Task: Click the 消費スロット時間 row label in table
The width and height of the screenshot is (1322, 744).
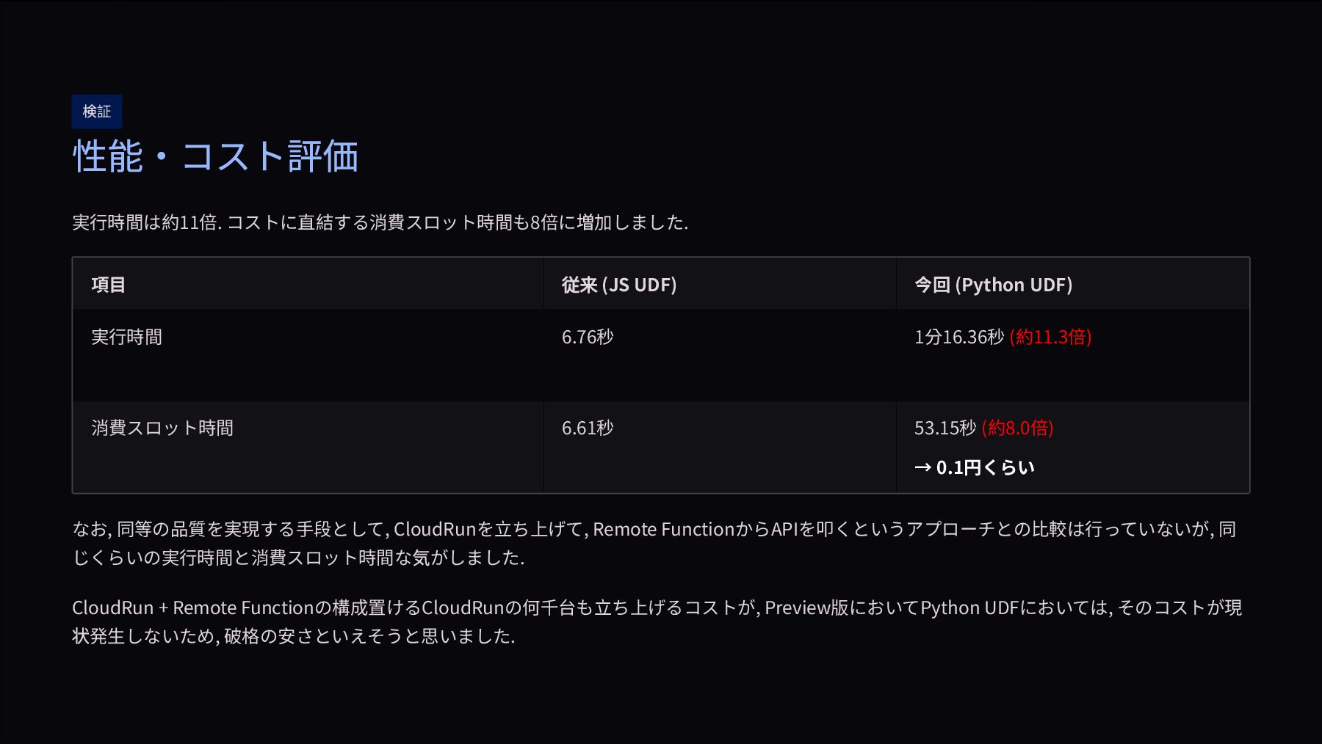Action: point(162,428)
